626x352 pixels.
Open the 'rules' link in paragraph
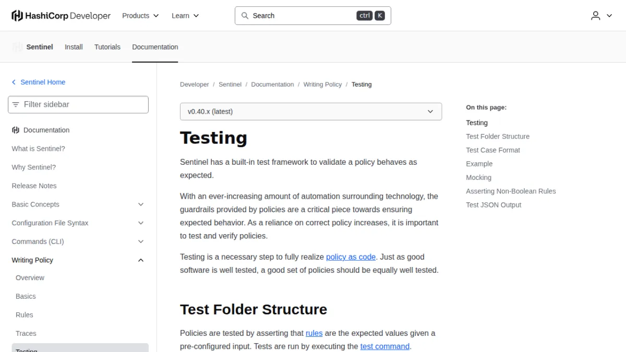pyautogui.click(x=314, y=333)
